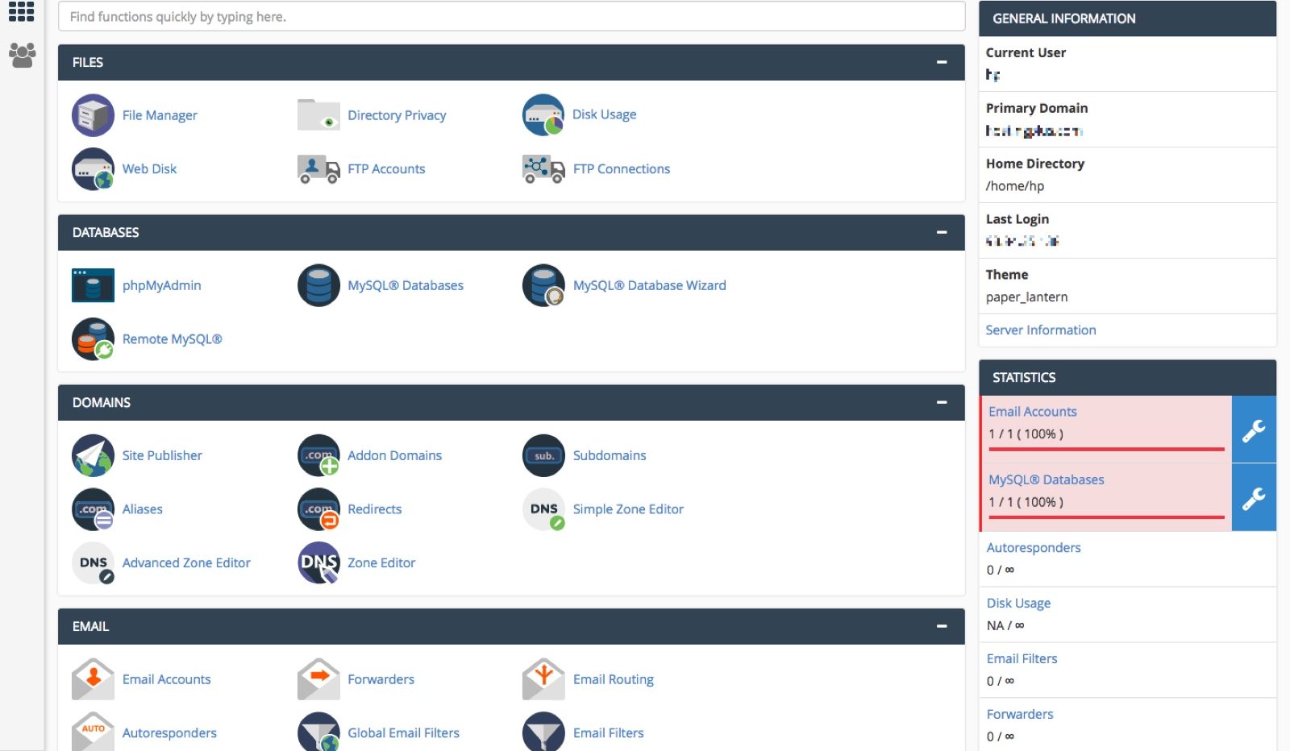The width and height of the screenshot is (1290, 751).
Task: Click the Forwarders envelope icon
Action: (318, 679)
